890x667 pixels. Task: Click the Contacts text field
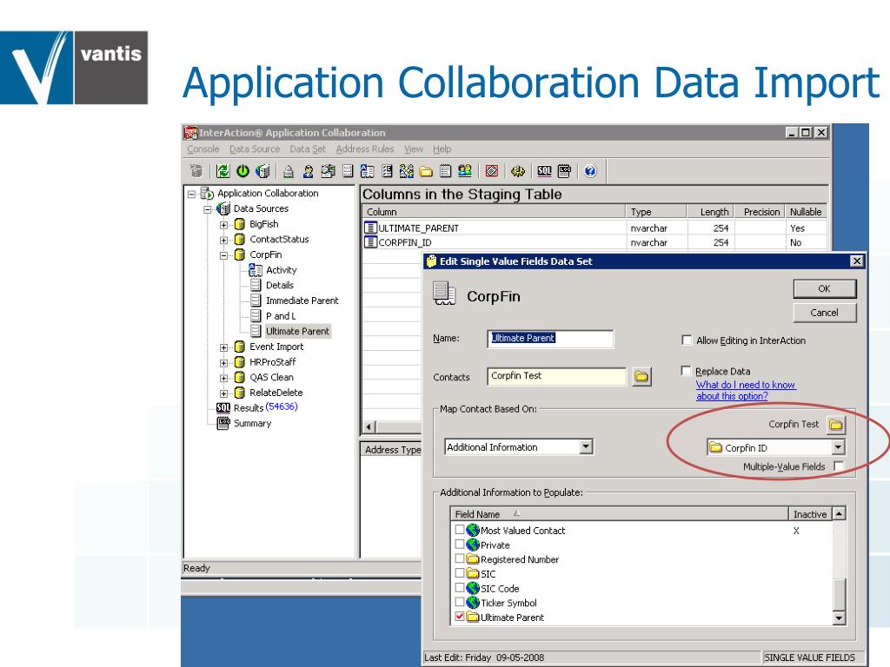point(556,376)
